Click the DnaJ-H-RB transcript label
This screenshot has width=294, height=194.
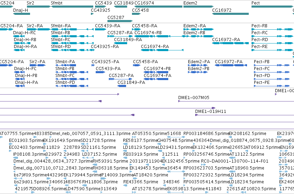point(25,39)
